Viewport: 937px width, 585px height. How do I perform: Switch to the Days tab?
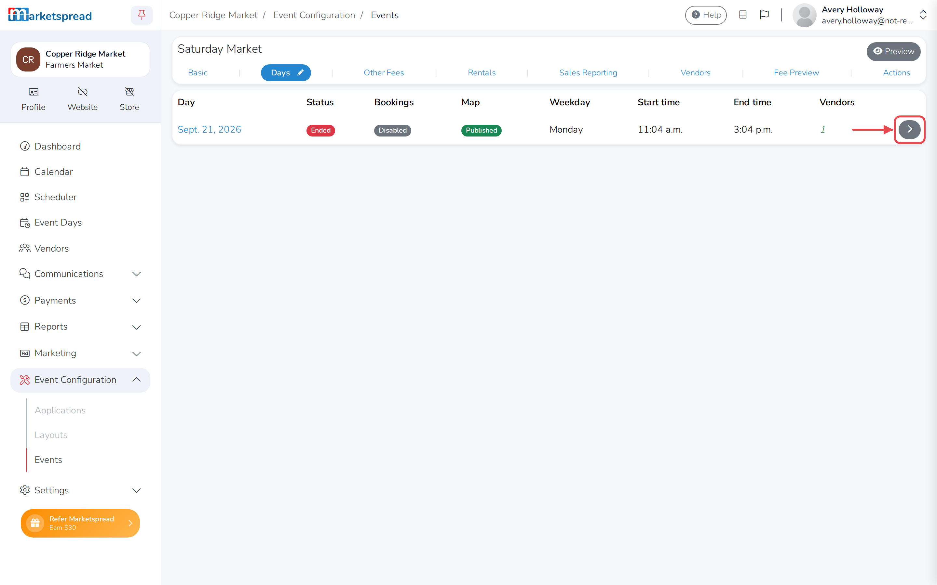(x=286, y=73)
